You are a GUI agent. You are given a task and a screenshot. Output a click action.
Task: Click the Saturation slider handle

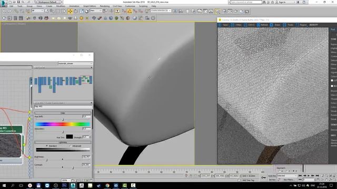coord(63,132)
